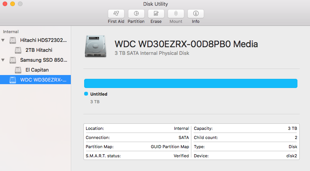Click the Child count value 2
The width and height of the screenshot is (310, 171).
(296, 137)
